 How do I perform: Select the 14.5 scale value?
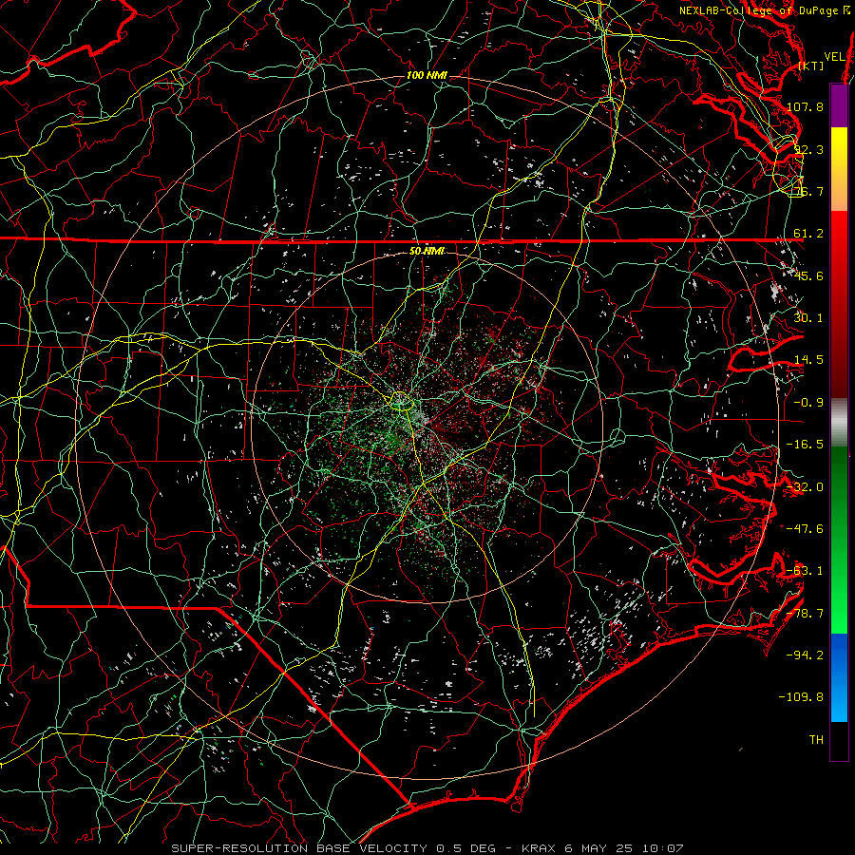[808, 360]
